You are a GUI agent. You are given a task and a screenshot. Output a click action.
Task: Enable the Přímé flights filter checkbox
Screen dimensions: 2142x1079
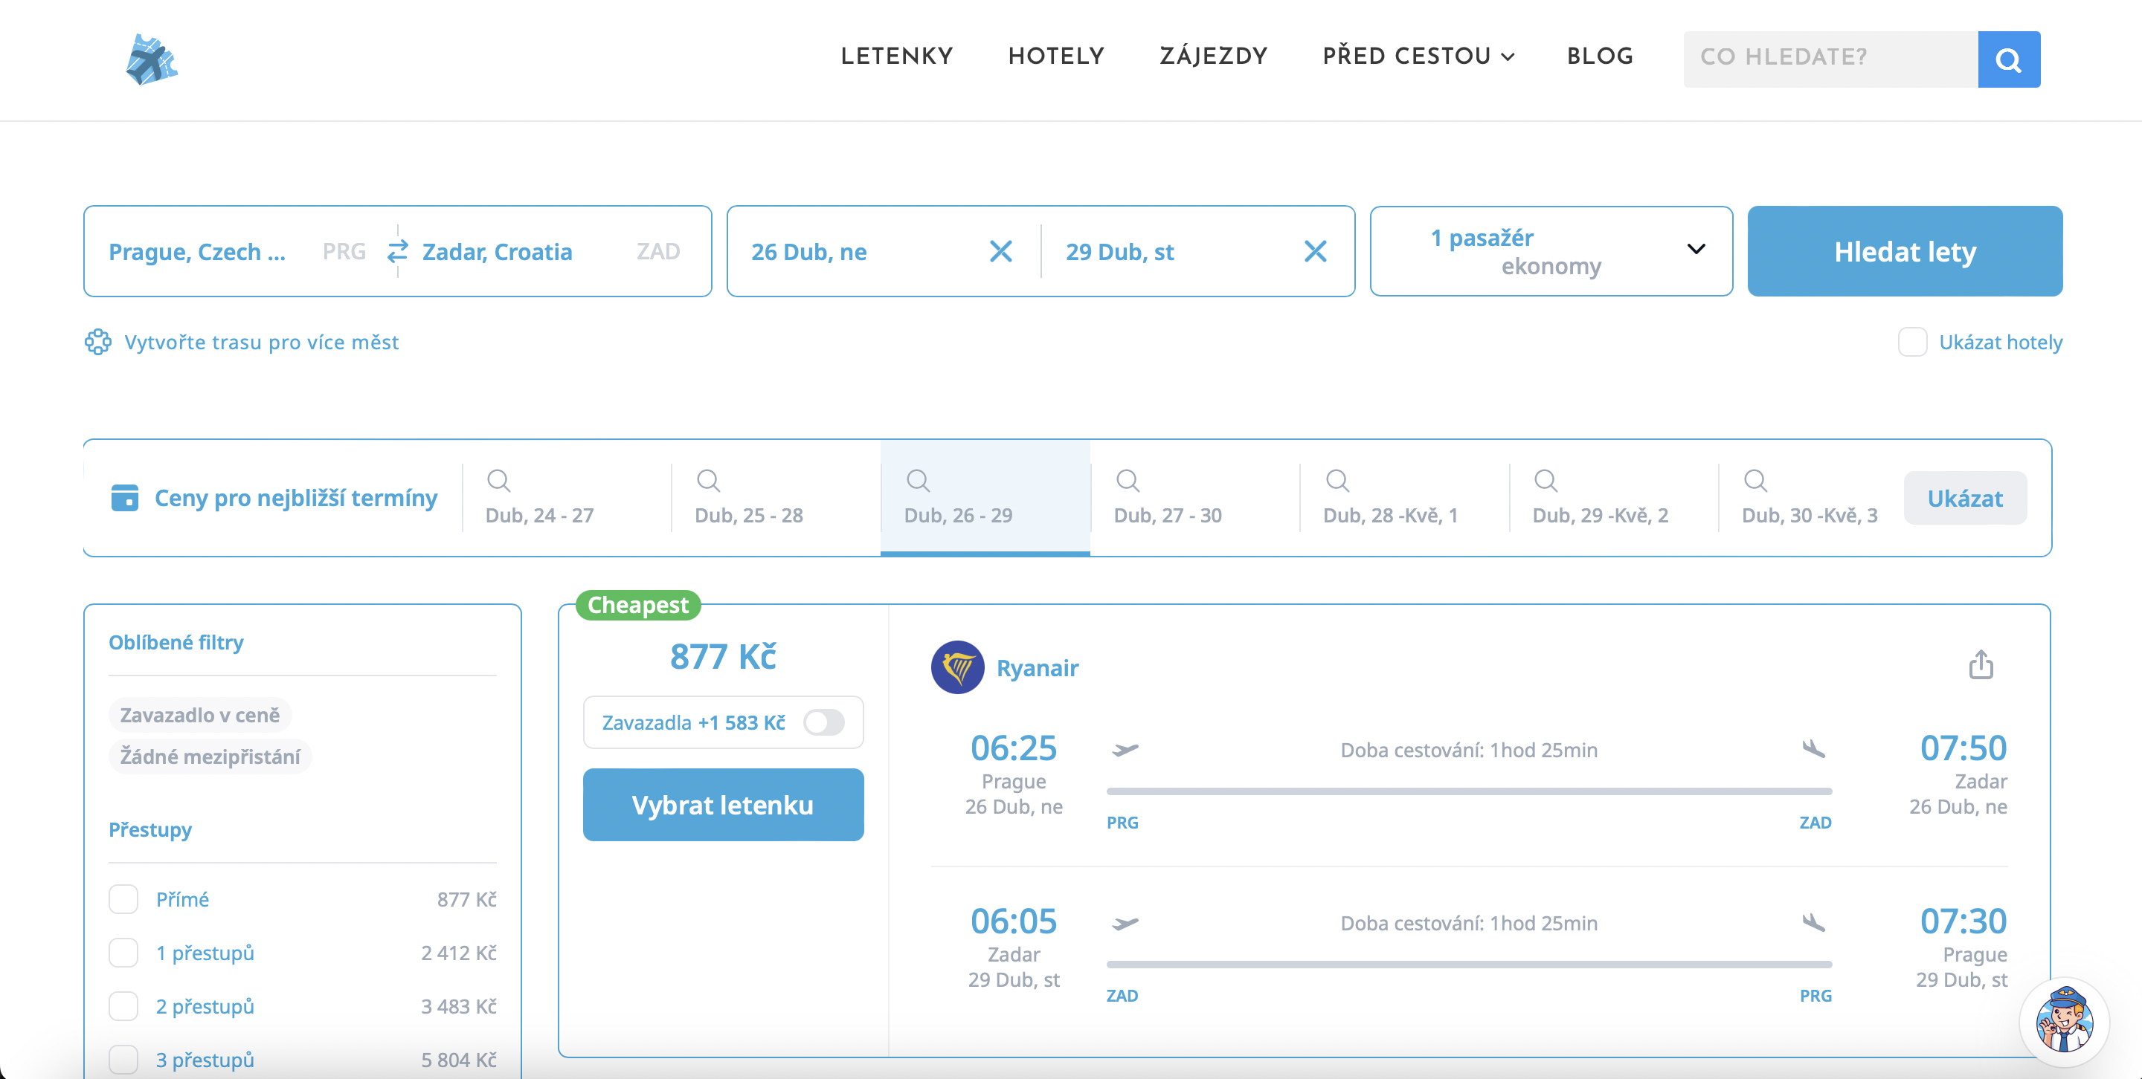[124, 898]
